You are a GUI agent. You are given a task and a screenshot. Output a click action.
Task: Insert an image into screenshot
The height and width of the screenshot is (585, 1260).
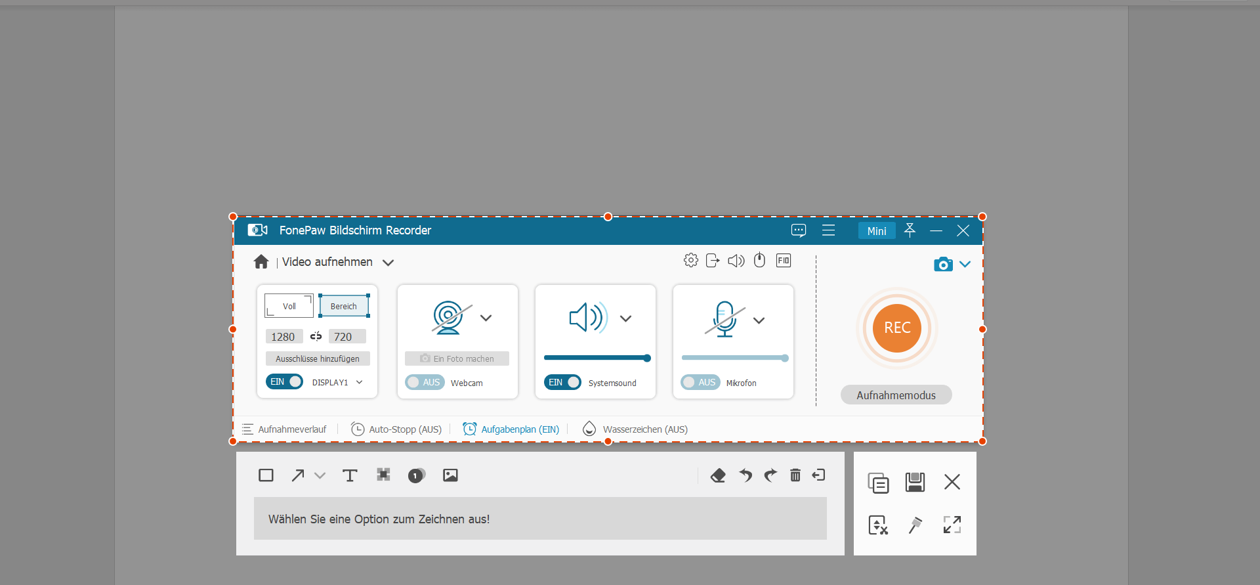[450, 475]
